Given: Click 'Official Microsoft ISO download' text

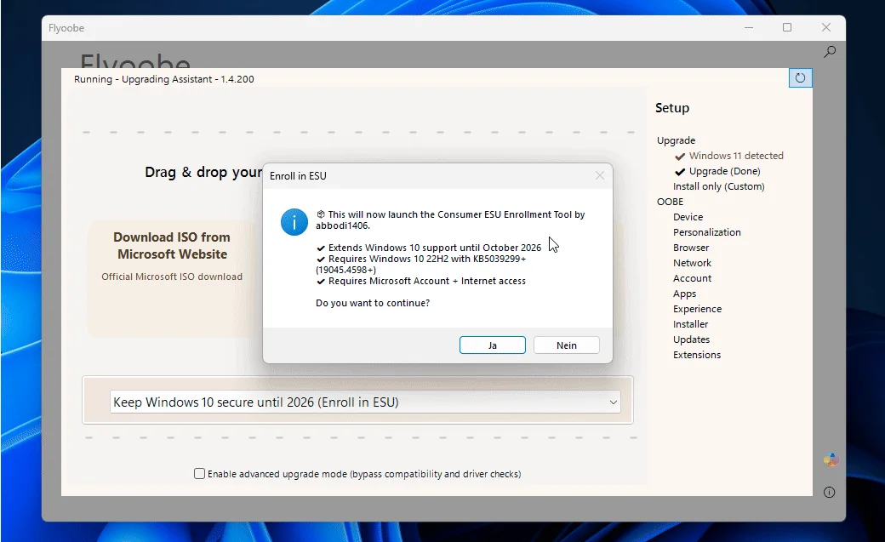Looking at the screenshot, I should pyautogui.click(x=172, y=277).
